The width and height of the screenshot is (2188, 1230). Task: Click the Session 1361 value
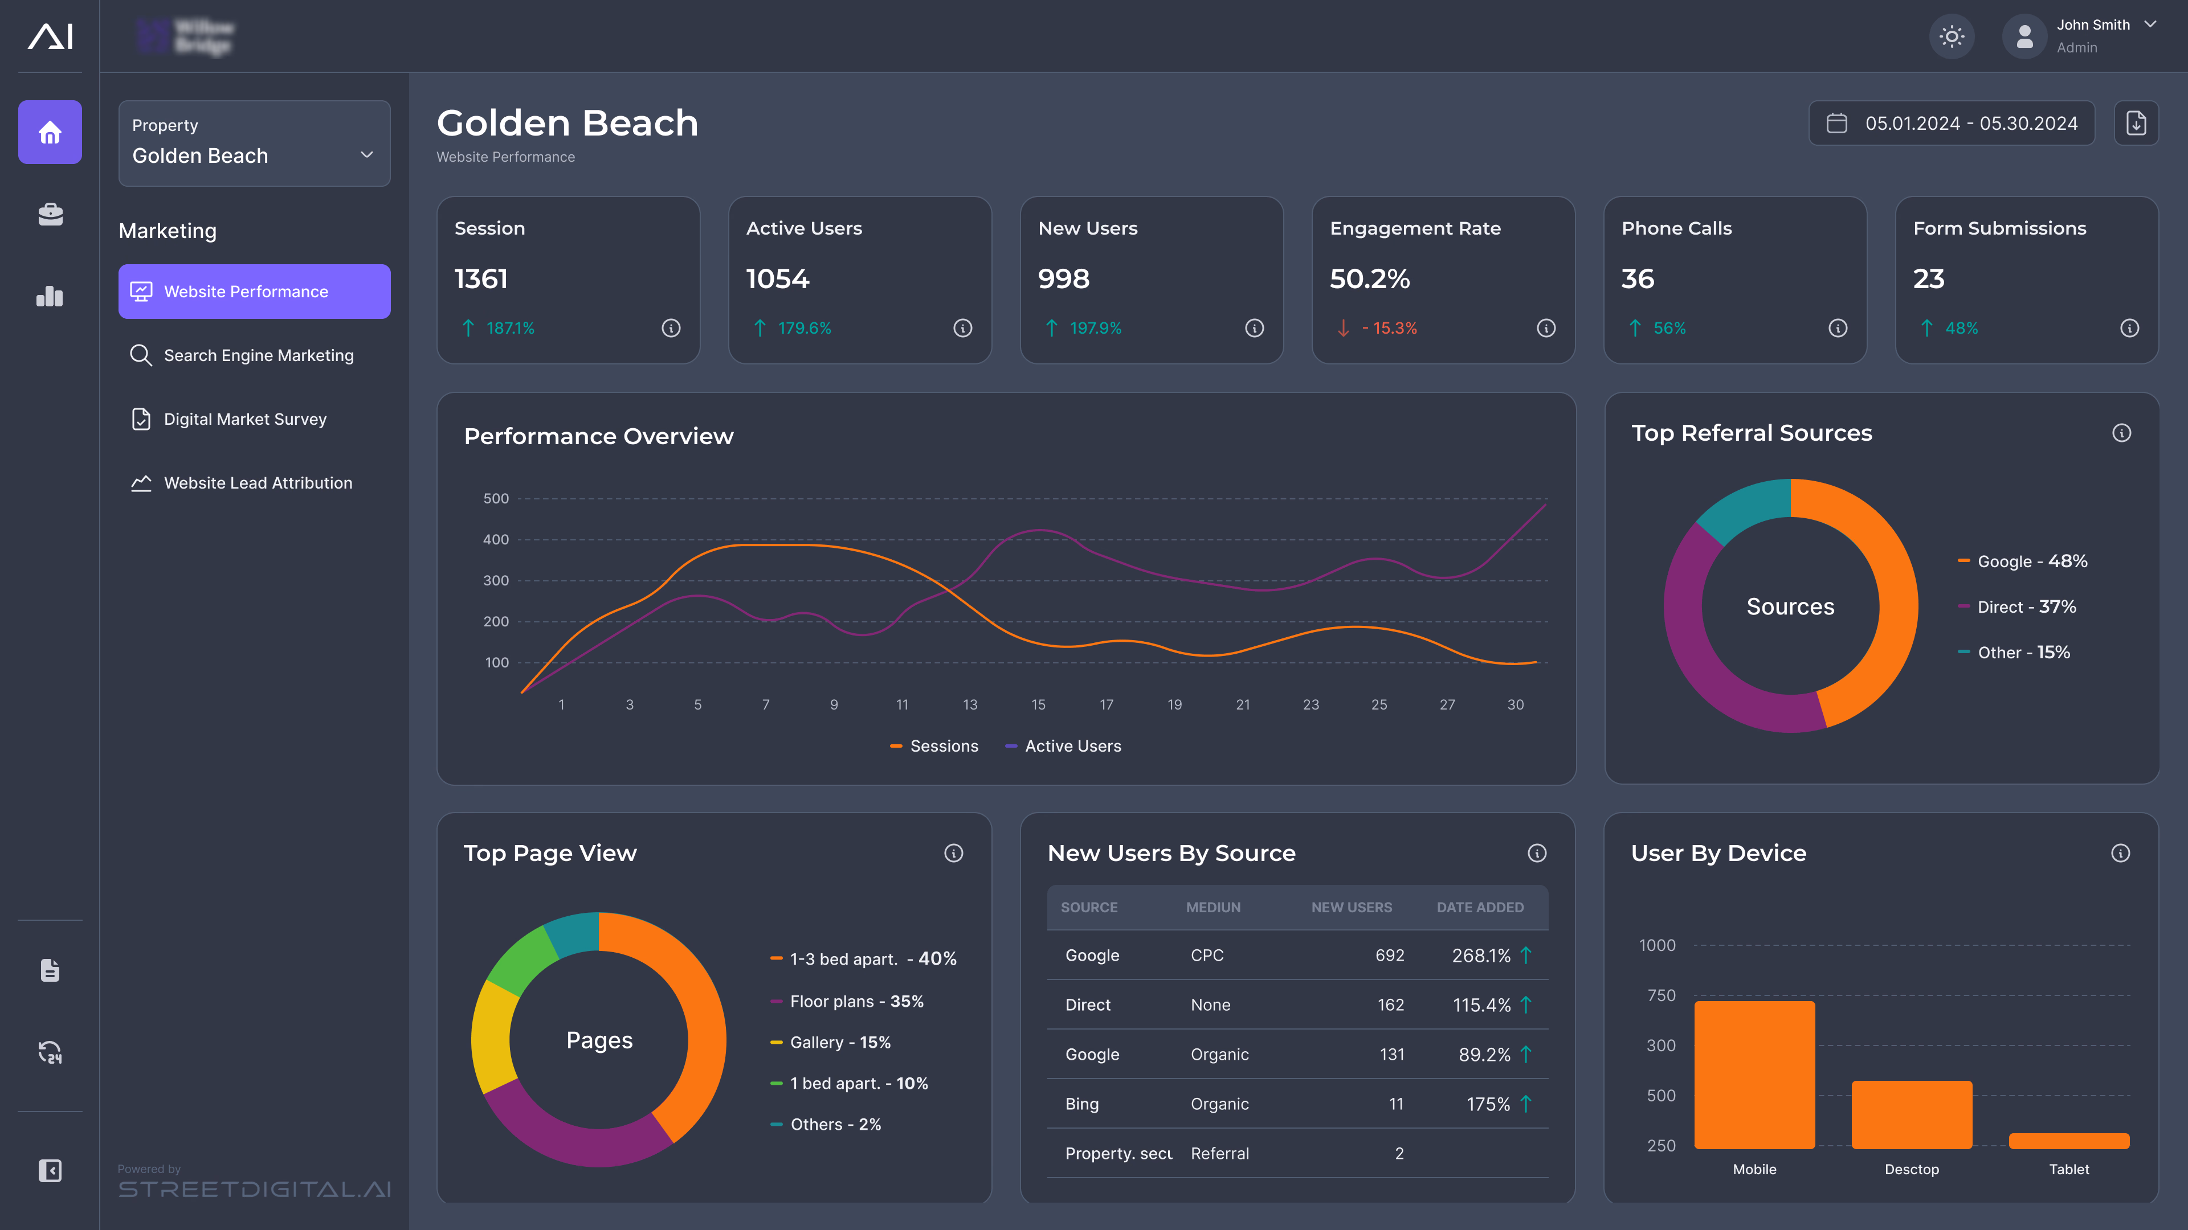click(x=481, y=278)
